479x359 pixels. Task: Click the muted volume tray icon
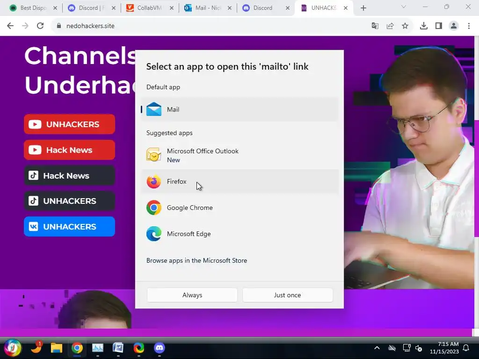click(x=419, y=348)
